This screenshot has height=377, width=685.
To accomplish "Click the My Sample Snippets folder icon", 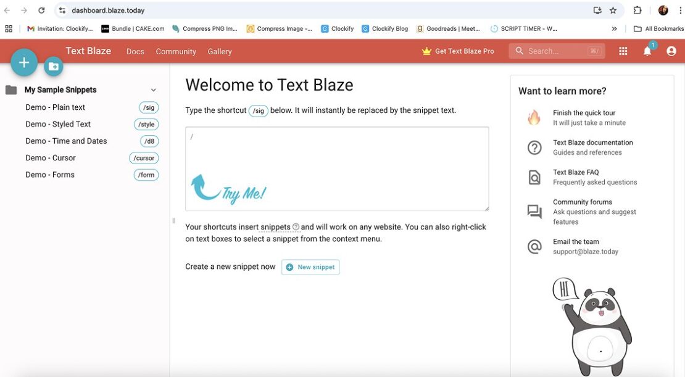I will (11, 90).
